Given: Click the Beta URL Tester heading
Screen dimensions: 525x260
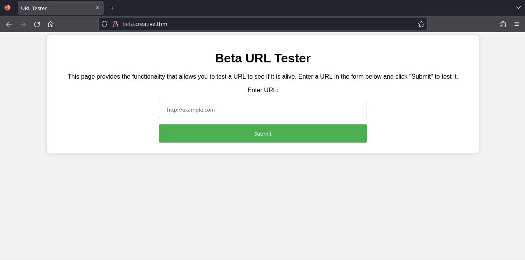Looking at the screenshot, I should [x=263, y=58].
